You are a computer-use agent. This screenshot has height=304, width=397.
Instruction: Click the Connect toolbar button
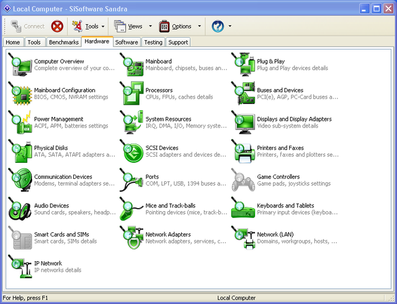(x=27, y=26)
